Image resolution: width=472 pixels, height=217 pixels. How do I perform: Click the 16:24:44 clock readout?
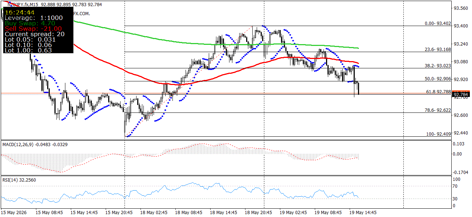(x=20, y=12)
